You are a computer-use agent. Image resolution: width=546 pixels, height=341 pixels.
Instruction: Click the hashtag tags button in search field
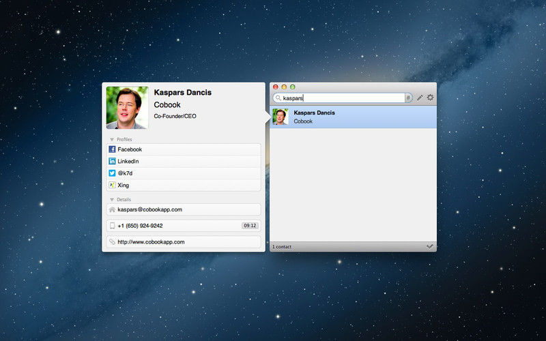pyautogui.click(x=408, y=98)
